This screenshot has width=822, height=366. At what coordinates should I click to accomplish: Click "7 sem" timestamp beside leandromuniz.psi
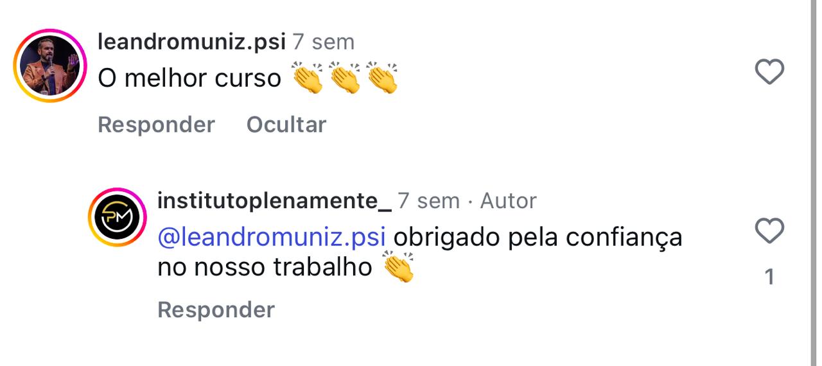click(x=324, y=42)
